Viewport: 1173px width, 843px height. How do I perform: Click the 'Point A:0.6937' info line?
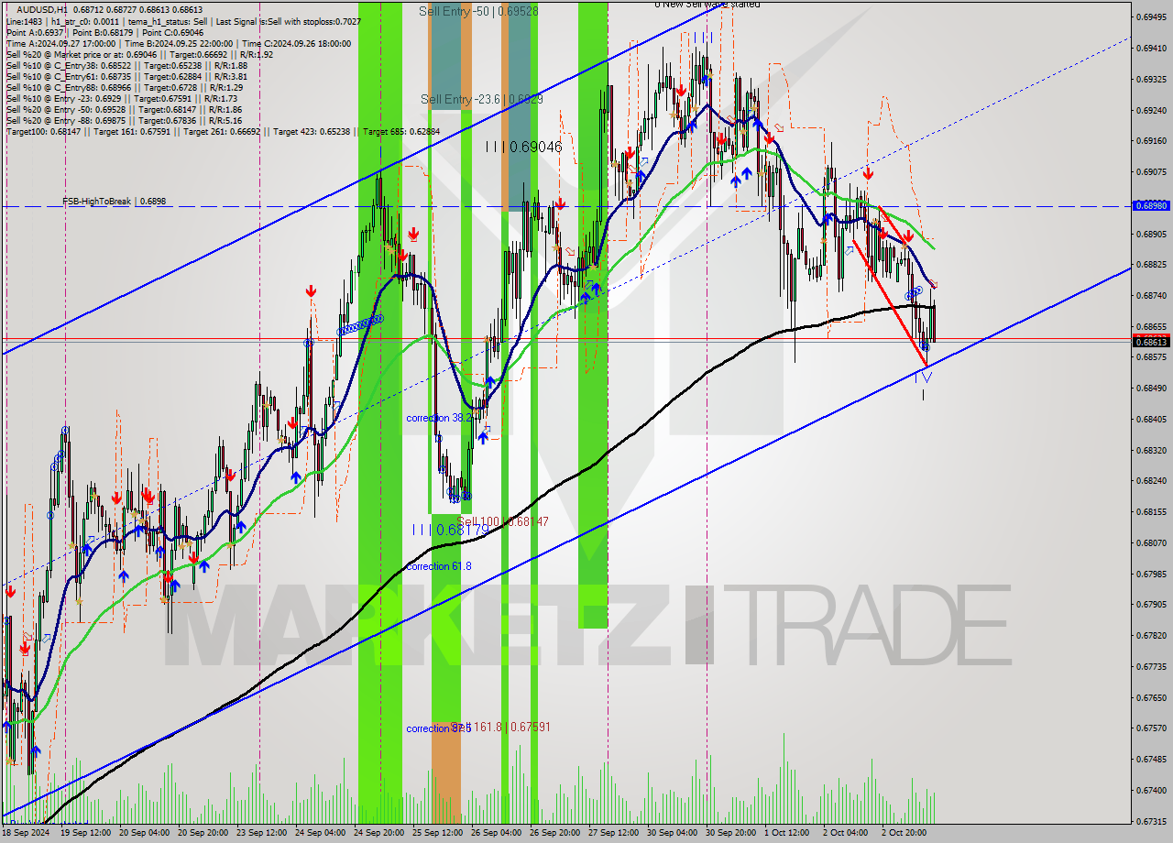tap(104, 32)
